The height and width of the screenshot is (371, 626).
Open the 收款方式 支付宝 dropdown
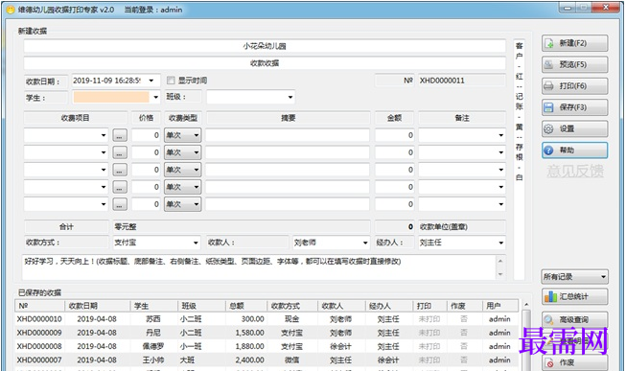tap(196, 243)
